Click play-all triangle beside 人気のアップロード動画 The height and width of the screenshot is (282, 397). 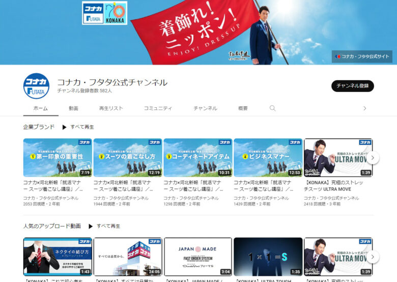point(91,226)
